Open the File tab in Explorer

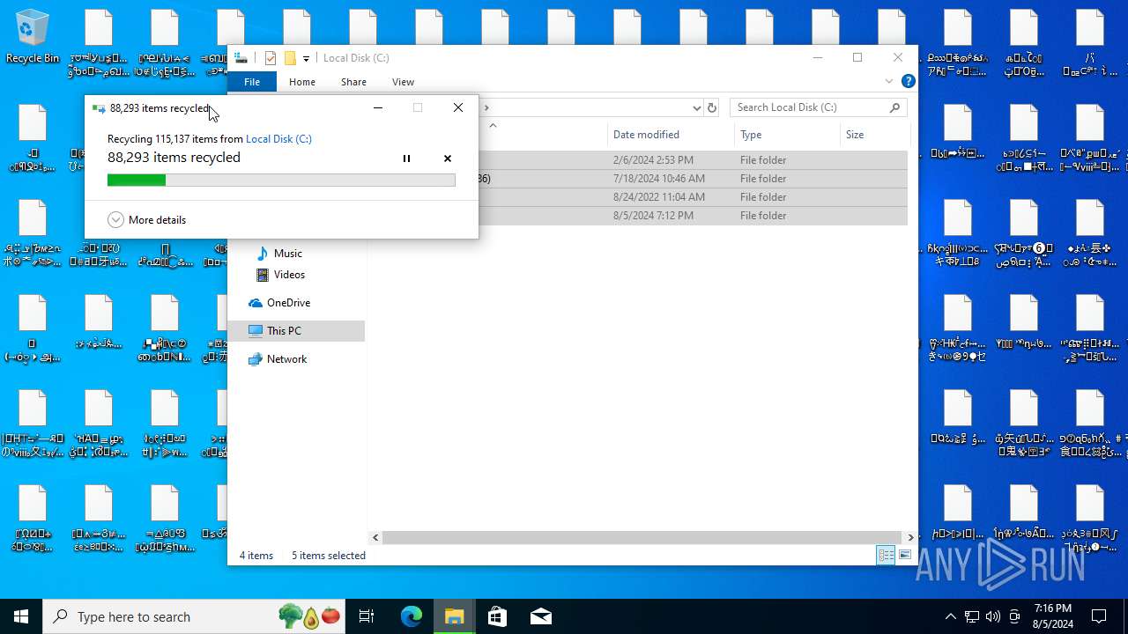pyautogui.click(x=252, y=82)
